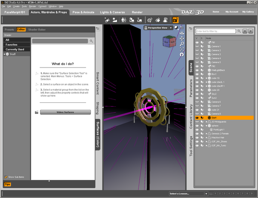Collapse the sphere node
Screen dimensions: 258x198
coord(206,126)
